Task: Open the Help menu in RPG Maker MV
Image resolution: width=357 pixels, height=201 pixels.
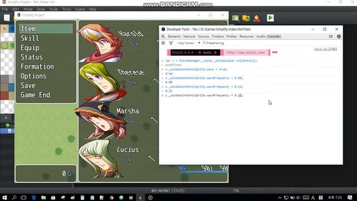Action: 93,9
